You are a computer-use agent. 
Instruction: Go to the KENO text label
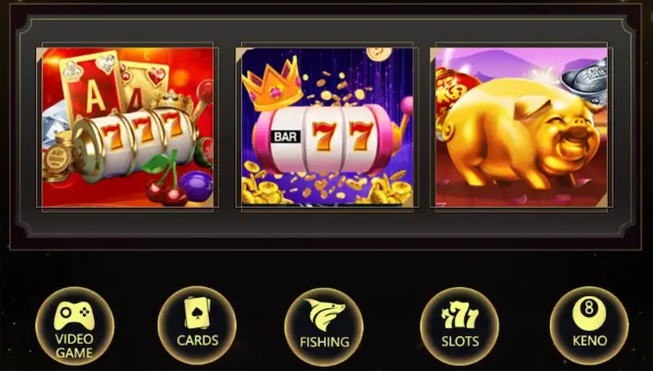(x=589, y=341)
